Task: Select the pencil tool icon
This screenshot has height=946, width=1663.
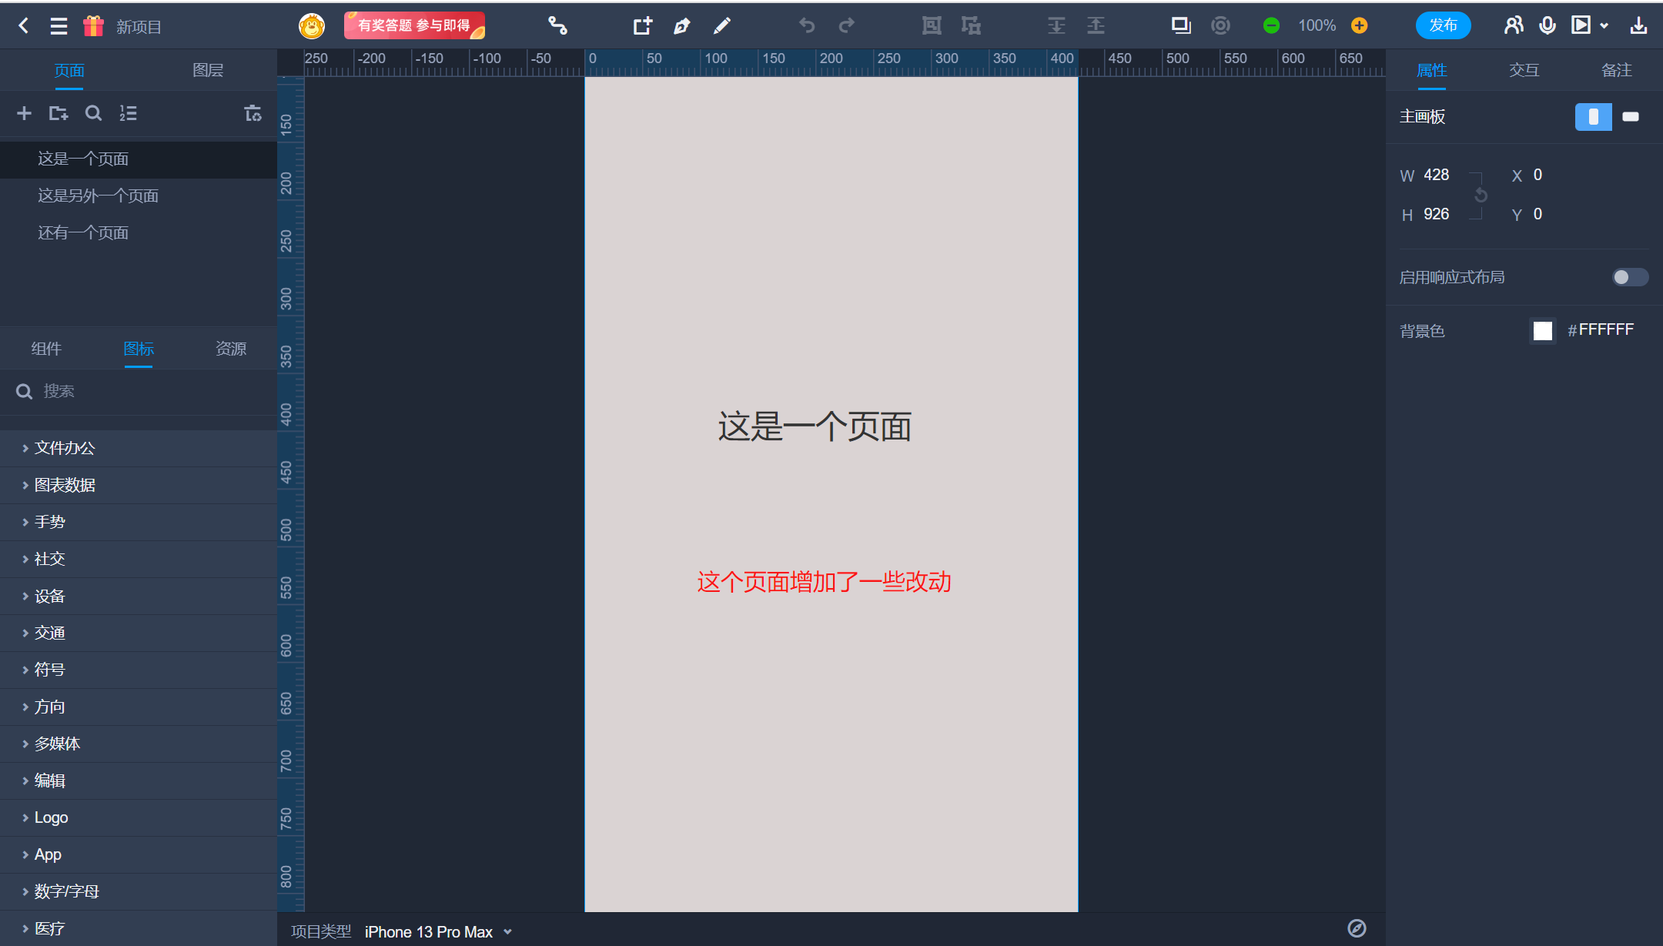Action: pos(721,26)
